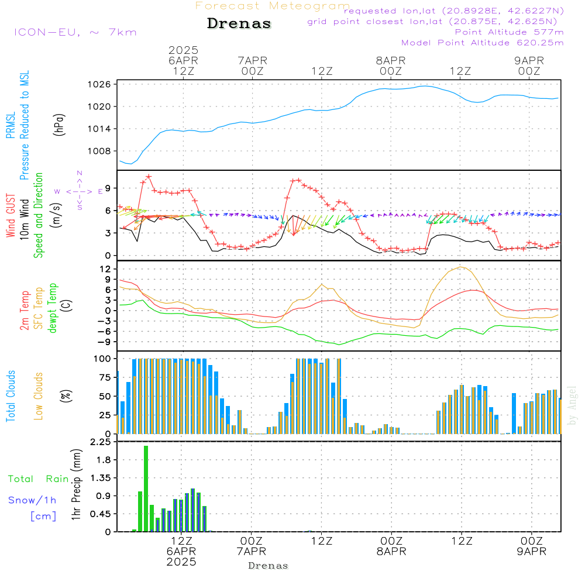Click the 'PRMSL Pressure Reduced to MSL' axis label
The height and width of the screenshot is (585, 585).
click(x=18, y=125)
